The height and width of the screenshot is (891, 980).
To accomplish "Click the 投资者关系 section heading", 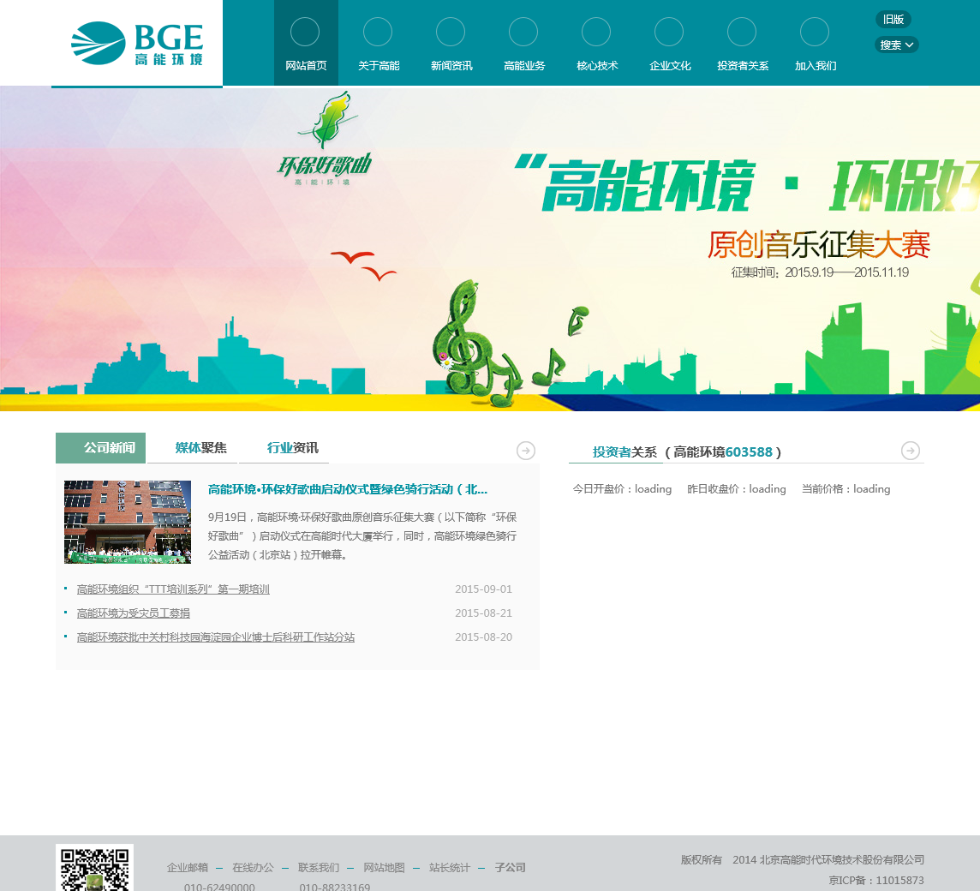I will pyautogui.click(x=624, y=452).
